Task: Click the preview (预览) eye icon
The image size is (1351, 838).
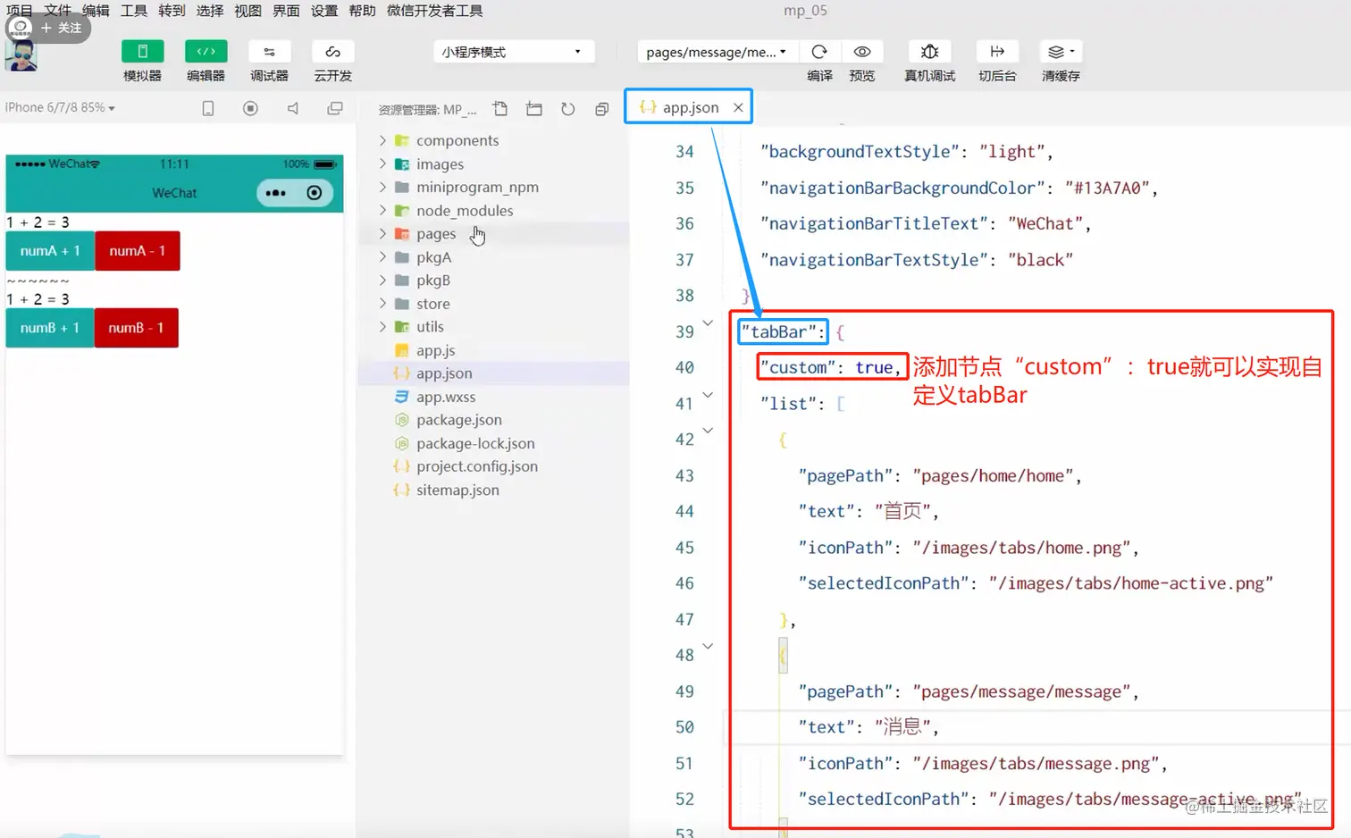Action: pos(862,52)
